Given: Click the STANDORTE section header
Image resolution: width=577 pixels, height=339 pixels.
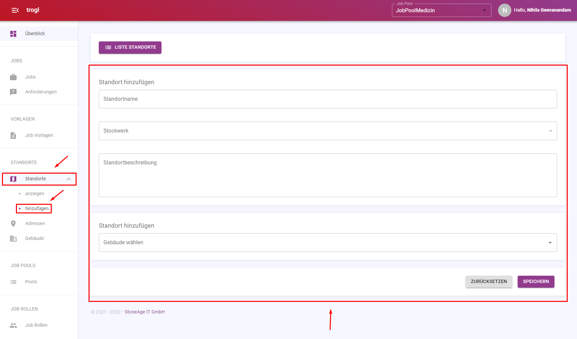Looking at the screenshot, I should click(24, 162).
